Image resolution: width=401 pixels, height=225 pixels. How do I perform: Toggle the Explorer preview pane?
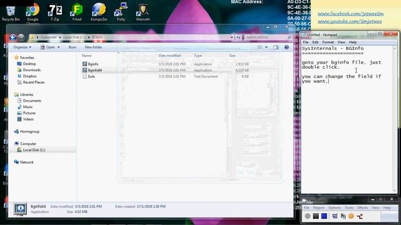click(x=276, y=47)
